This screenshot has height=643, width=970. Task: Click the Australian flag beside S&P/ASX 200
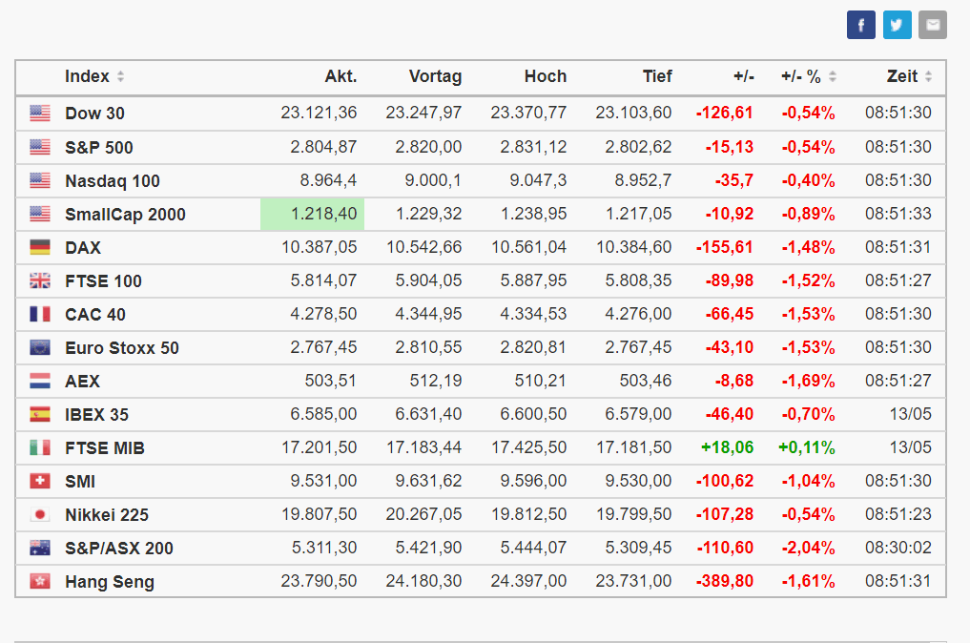tap(40, 548)
